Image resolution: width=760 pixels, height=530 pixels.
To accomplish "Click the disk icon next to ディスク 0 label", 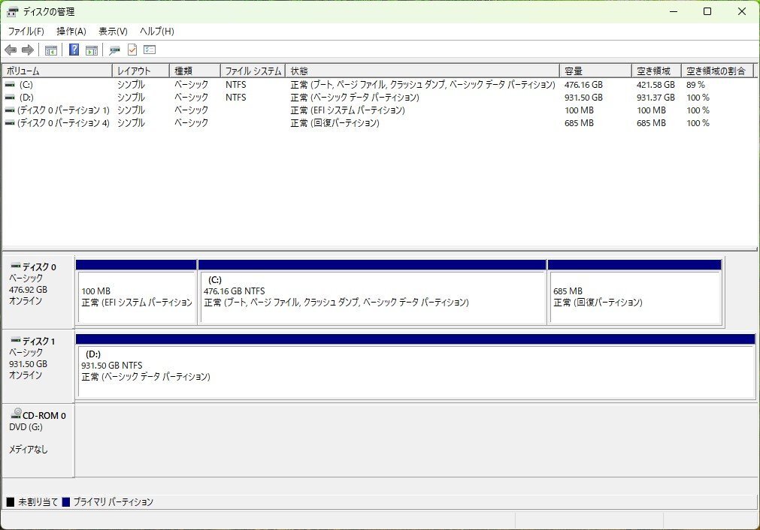I will click(16, 267).
